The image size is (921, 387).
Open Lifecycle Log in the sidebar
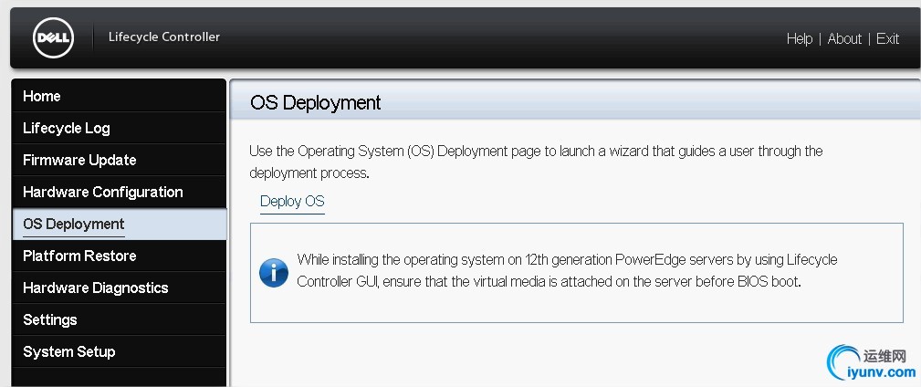coord(120,128)
